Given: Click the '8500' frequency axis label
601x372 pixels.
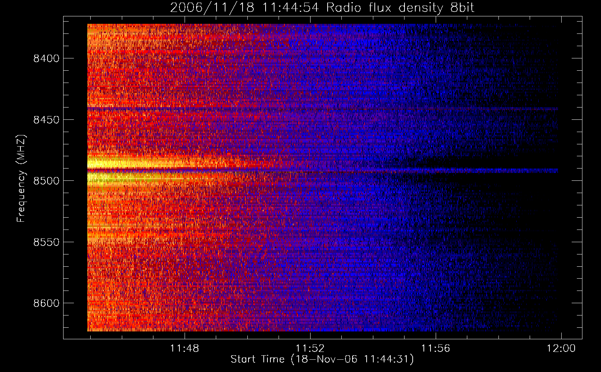Looking at the screenshot, I should 46,181.
